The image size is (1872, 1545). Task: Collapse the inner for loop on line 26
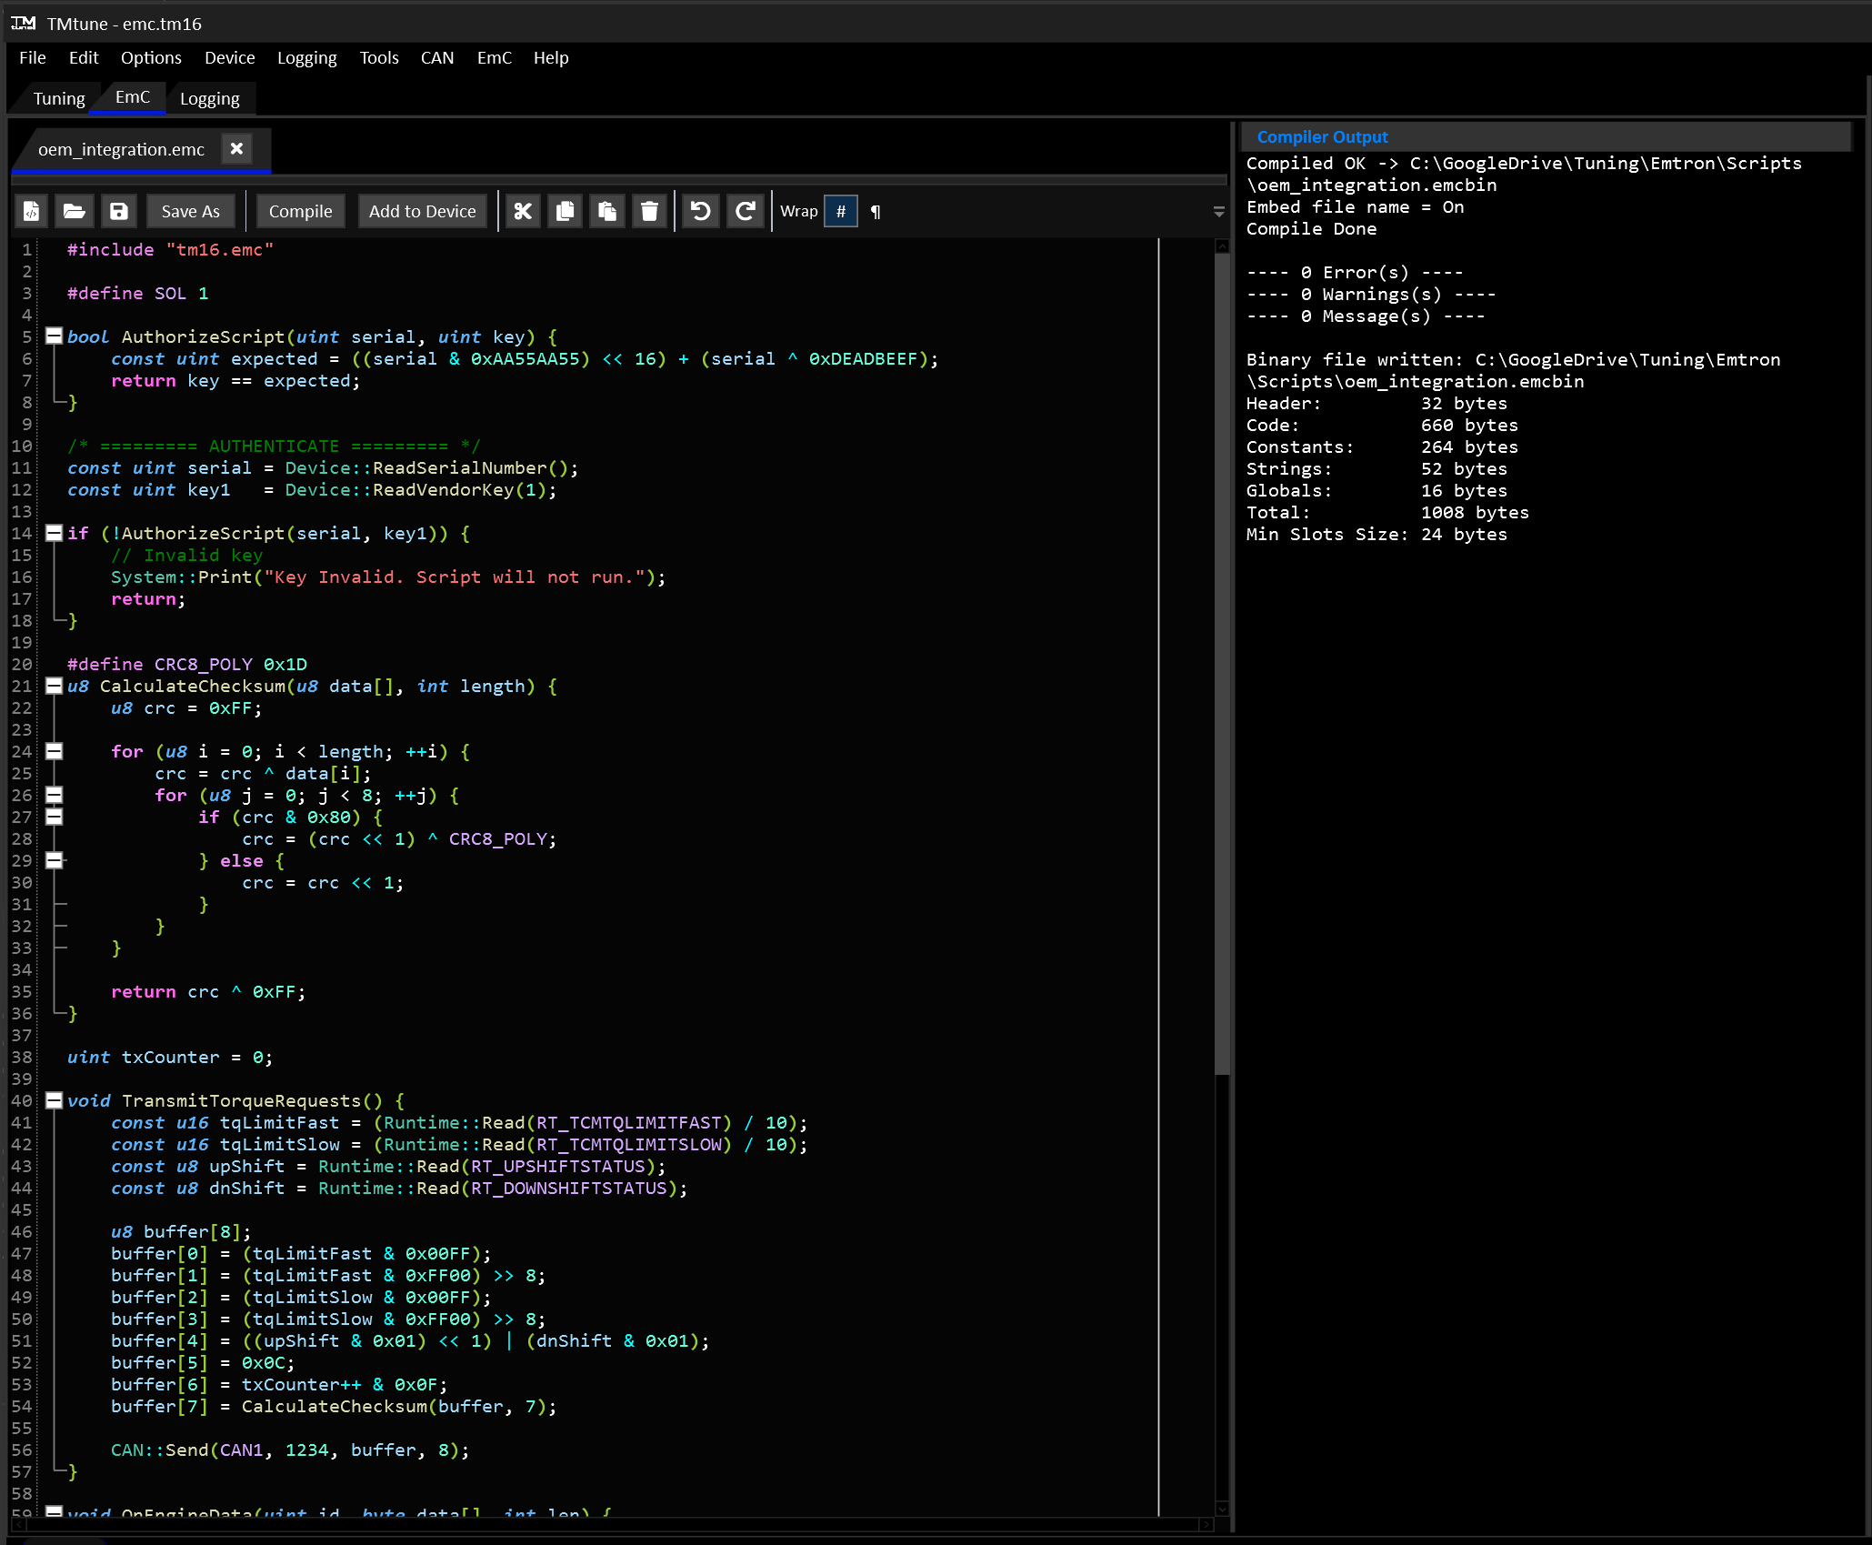tap(55, 795)
